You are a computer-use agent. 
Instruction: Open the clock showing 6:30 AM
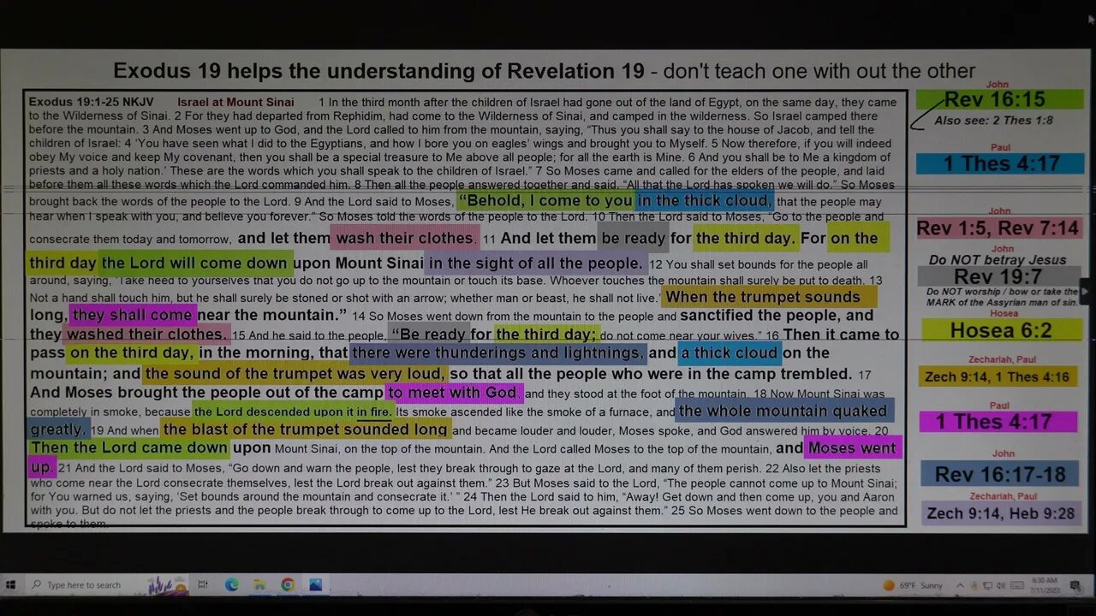[x=1045, y=585]
